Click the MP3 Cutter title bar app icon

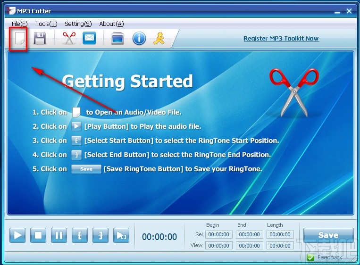(10, 10)
